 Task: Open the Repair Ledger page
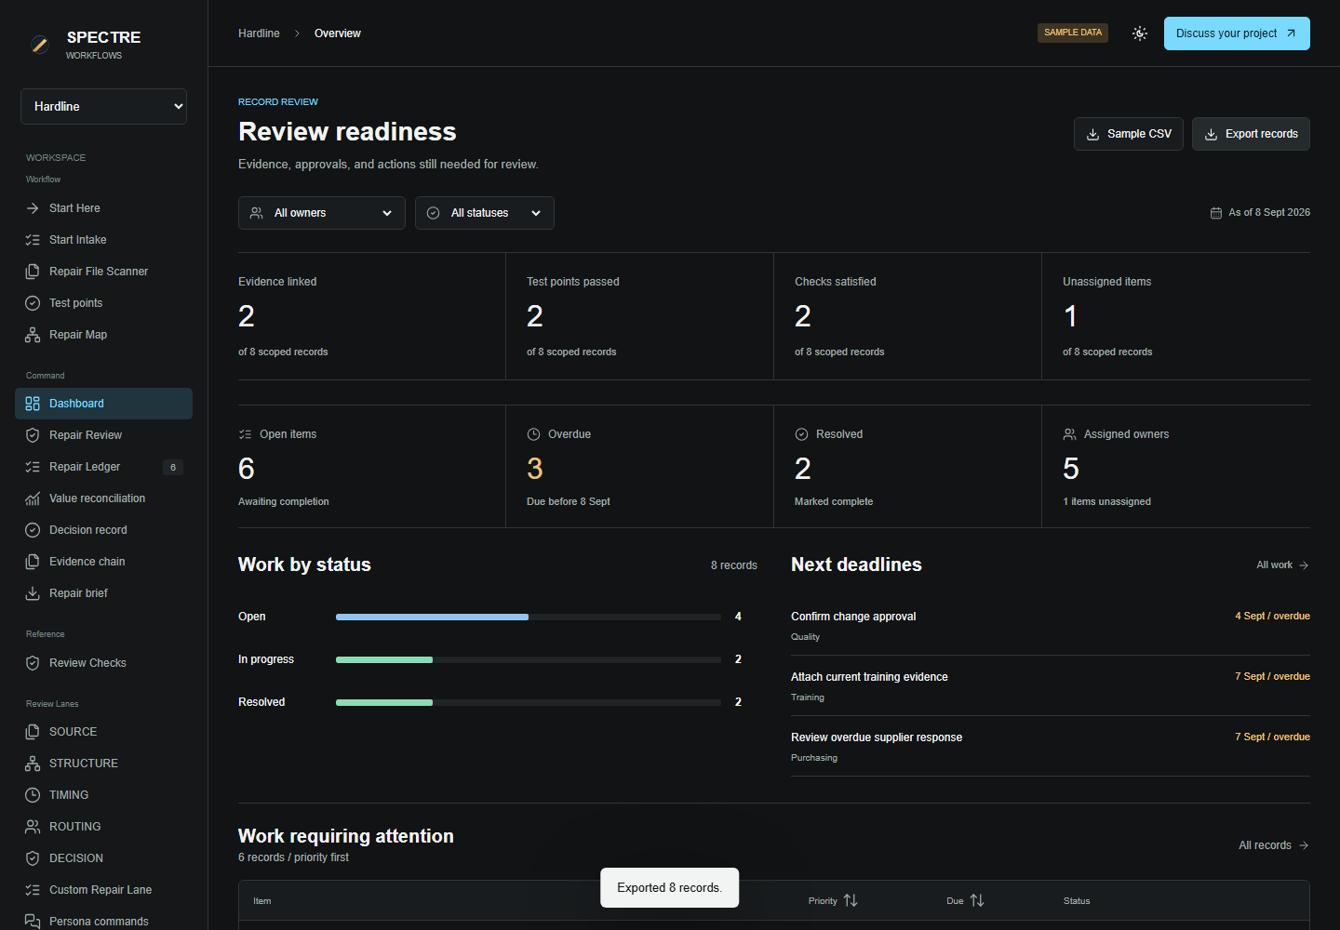[103, 467]
